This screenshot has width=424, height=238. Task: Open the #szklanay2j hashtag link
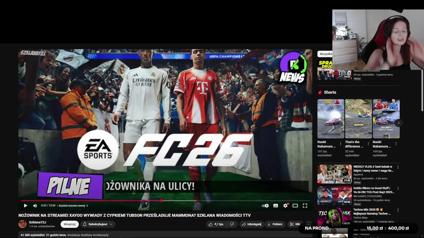[x=100, y=235]
